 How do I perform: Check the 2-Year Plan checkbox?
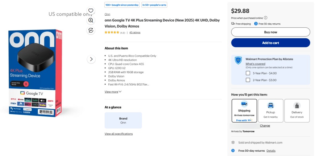(x=248, y=80)
